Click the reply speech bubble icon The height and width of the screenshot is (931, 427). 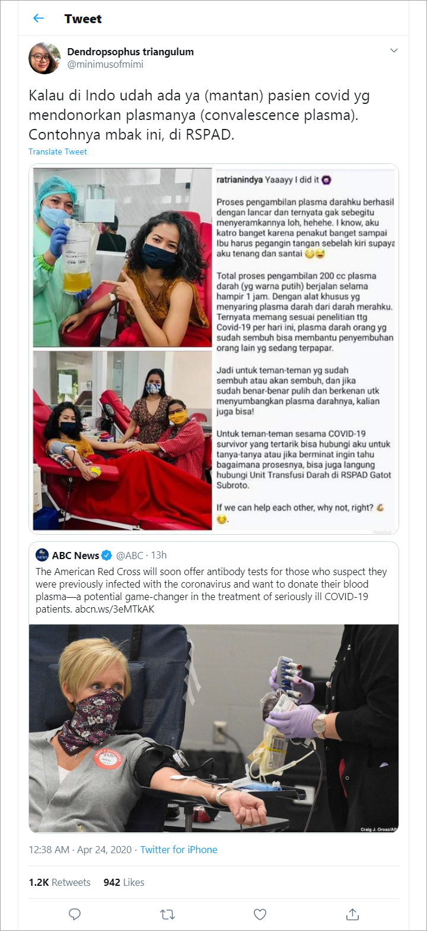pyautogui.click(x=74, y=914)
